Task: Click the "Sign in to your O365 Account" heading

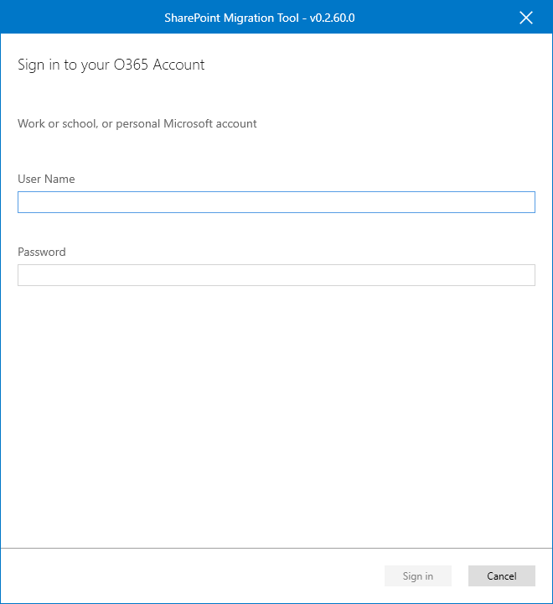Action: 111,65
